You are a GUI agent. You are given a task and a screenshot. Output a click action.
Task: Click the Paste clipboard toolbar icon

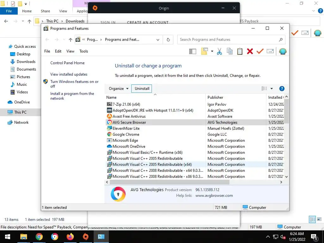click(x=240, y=51)
